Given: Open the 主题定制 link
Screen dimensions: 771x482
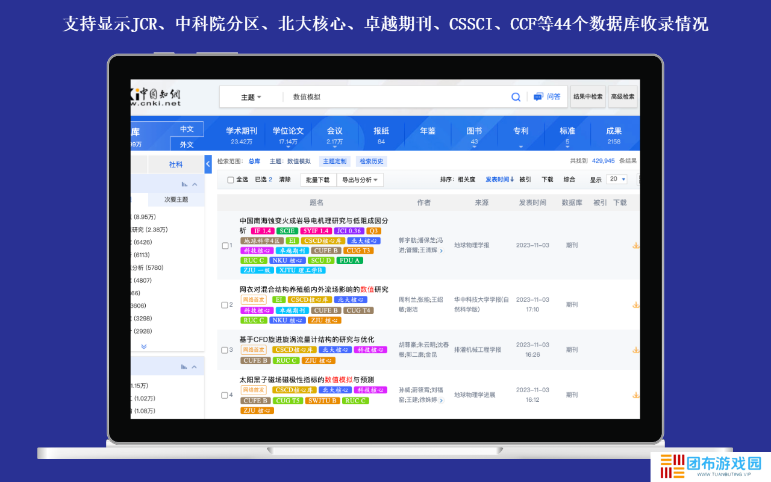Looking at the screenshot, I should click(x=335, y=161).
